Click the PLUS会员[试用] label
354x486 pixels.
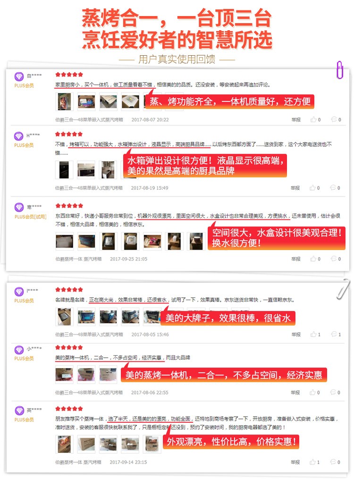click(x=30, y=217)
